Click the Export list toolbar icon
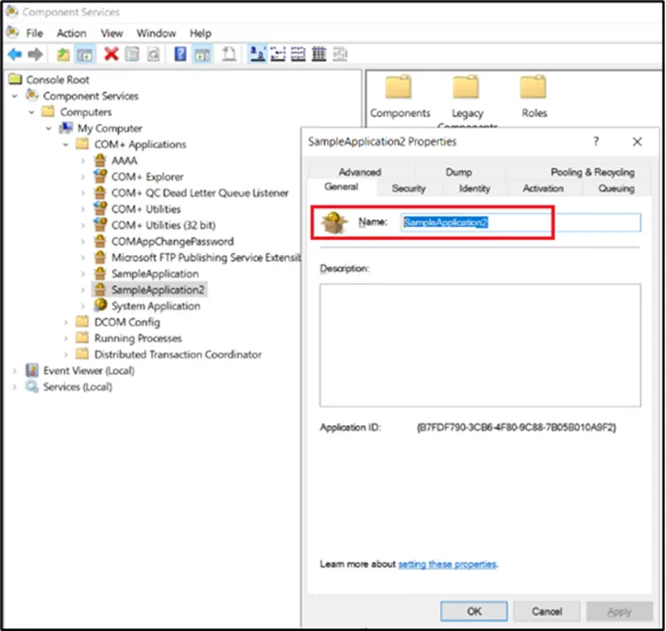The image size is (666, 631). pos(229,54)
